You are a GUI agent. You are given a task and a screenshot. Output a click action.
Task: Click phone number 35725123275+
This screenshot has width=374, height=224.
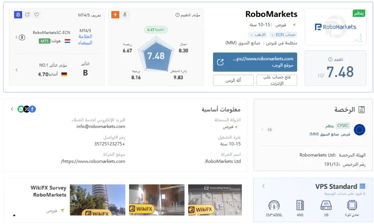pos(110,144)
